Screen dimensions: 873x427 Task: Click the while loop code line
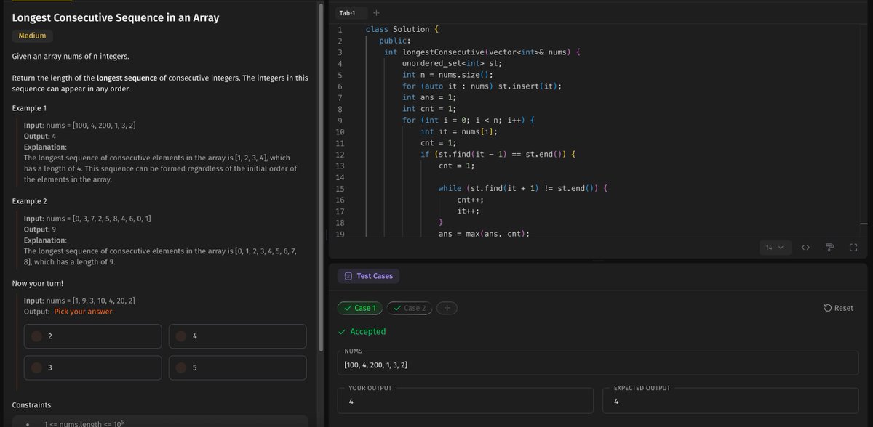tap(522, 188)
